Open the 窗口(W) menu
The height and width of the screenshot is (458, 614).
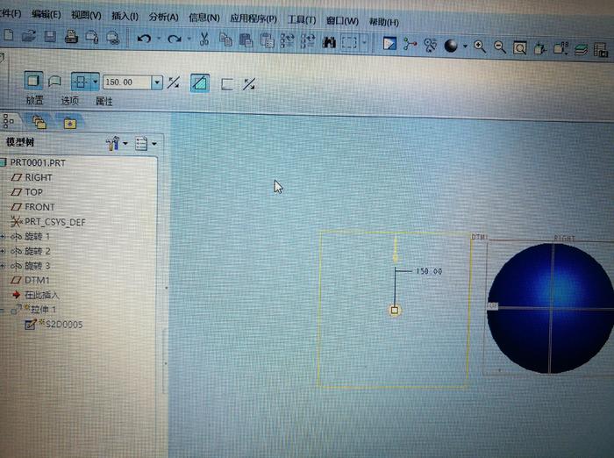(x=342, y=21)
